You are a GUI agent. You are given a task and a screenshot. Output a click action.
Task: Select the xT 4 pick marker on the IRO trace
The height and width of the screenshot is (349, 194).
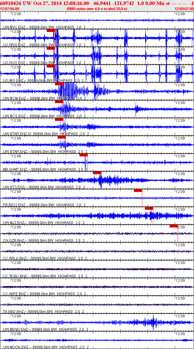(51, 66)
